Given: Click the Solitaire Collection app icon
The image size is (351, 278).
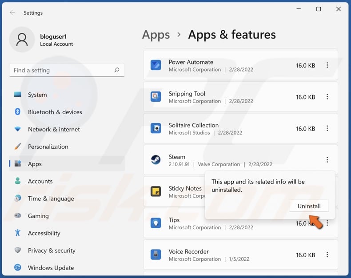Looking at the screenshot, I should pos(156,128).
